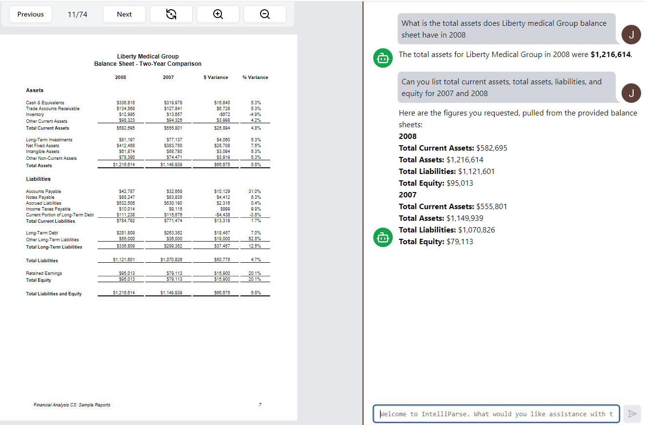Screen dimensions: 645x425
Task: Click the send arrow icon beside the chat input
Action: (x=632, y=414)
